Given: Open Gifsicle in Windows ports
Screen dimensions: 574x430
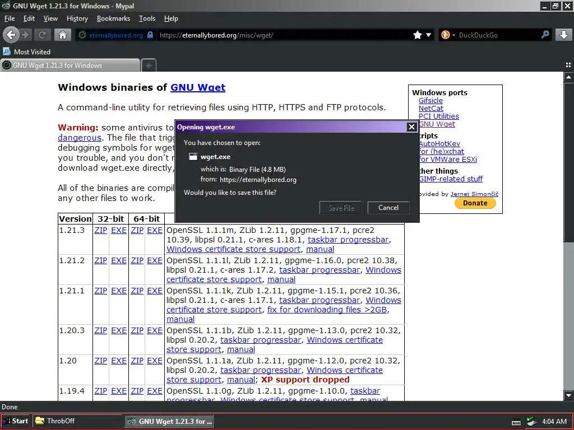Looking at the screenshot, I should [x=430, y=101].
